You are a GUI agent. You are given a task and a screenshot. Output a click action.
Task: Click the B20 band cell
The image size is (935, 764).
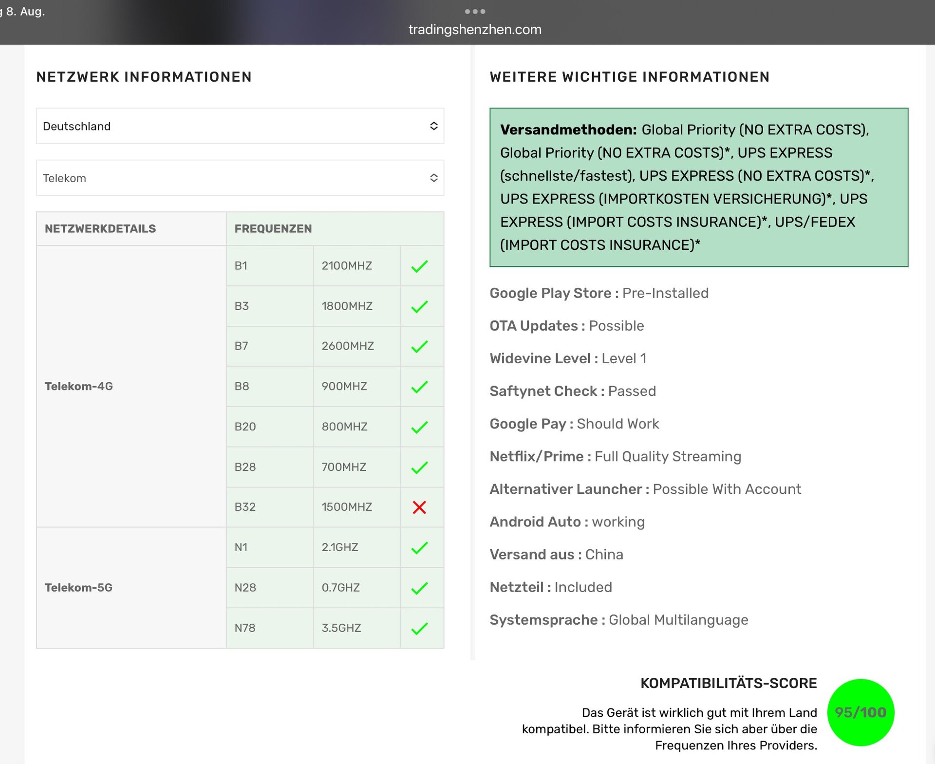pos(270,427)
